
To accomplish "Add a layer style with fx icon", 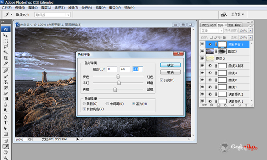I will pyautogui.click(x=211, y=105).
